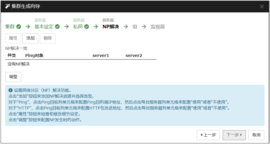Click the 没有NP解决 table row
Screen dimensions: 270x144
pos(81,64)
